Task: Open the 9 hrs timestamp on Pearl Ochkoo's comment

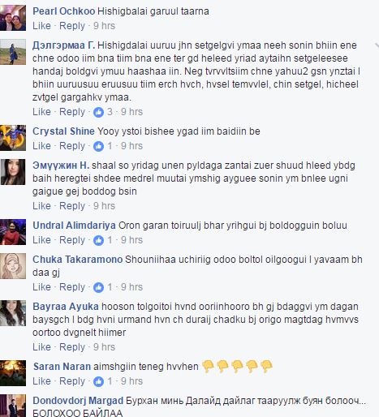Action: click(x=104, y=26)
